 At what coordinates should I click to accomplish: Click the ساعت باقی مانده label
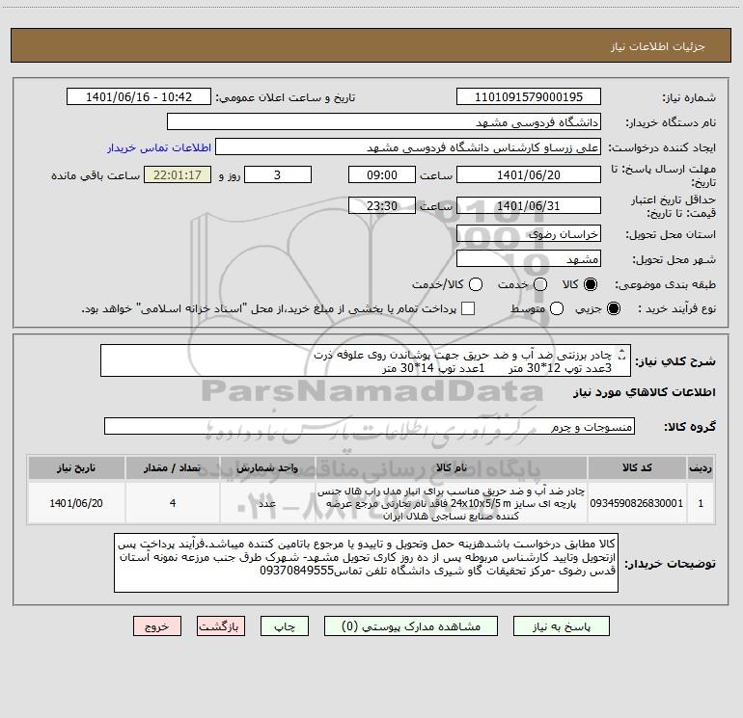96,175
